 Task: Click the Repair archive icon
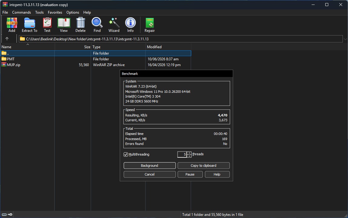149,23
